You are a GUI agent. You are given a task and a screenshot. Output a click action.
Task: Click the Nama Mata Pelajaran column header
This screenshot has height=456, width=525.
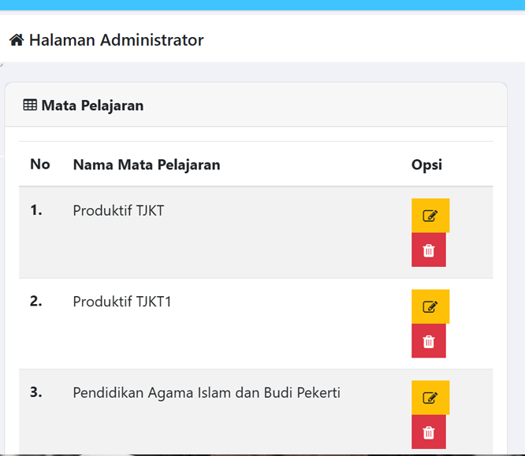(147, 165)
